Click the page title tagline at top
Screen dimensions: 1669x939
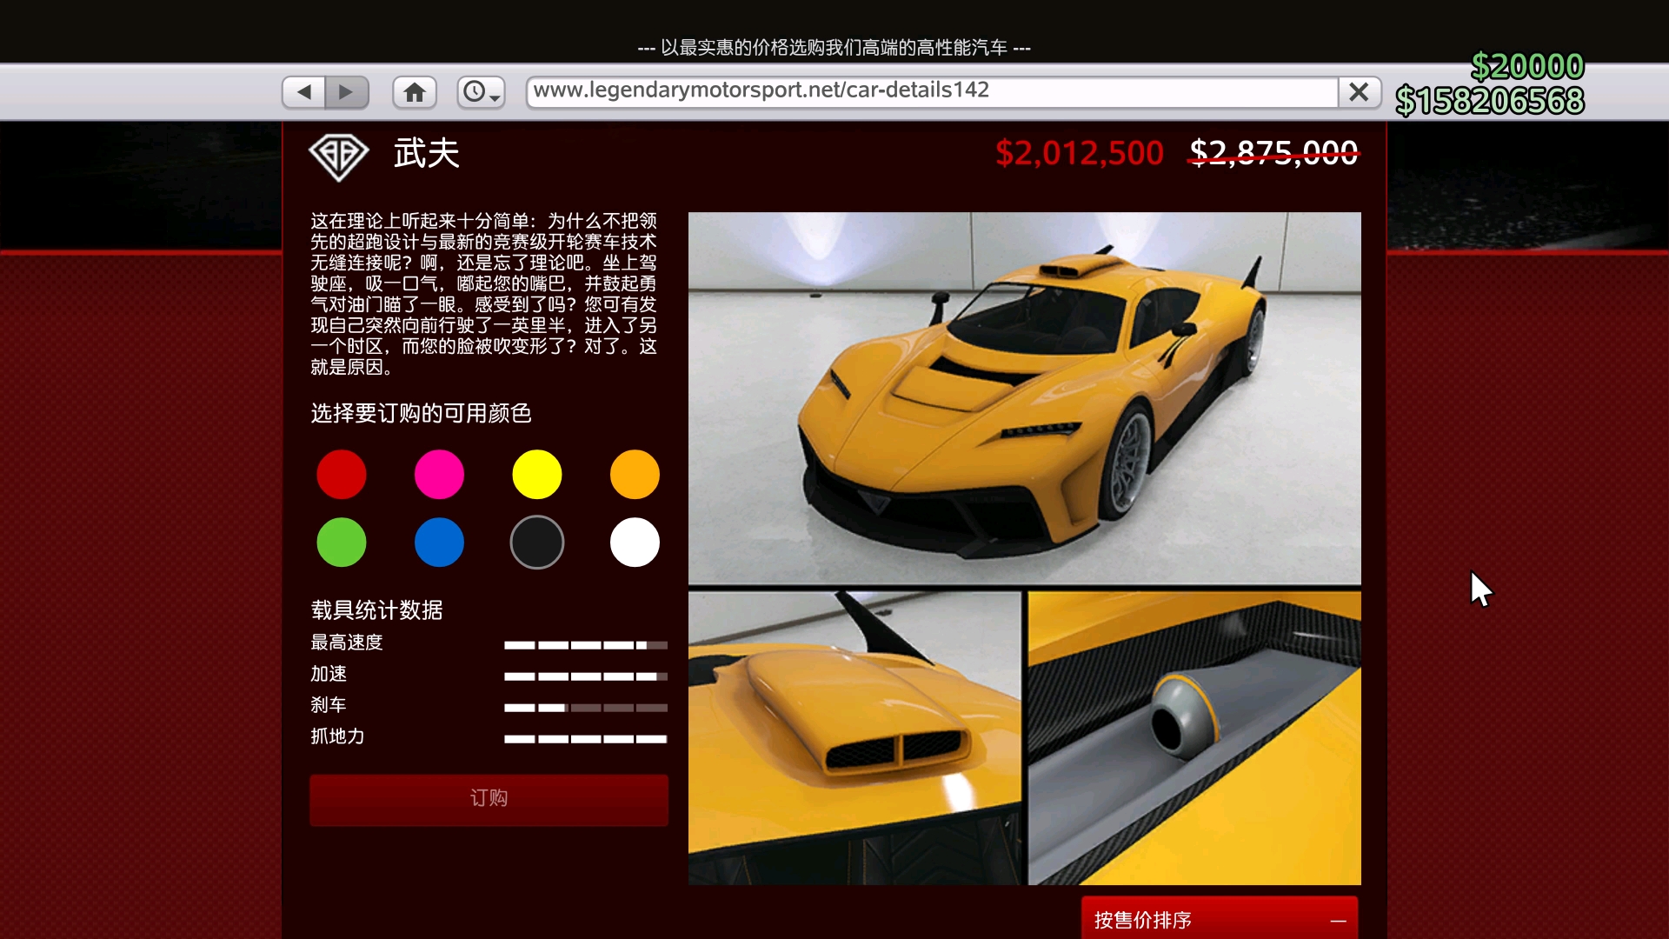[834, 48]
